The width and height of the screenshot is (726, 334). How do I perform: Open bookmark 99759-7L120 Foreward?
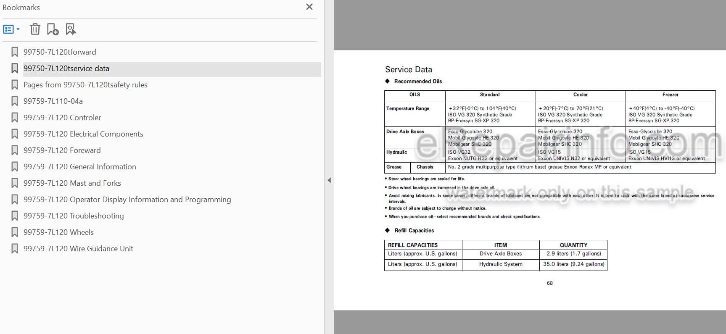click(x=62, y=150)
